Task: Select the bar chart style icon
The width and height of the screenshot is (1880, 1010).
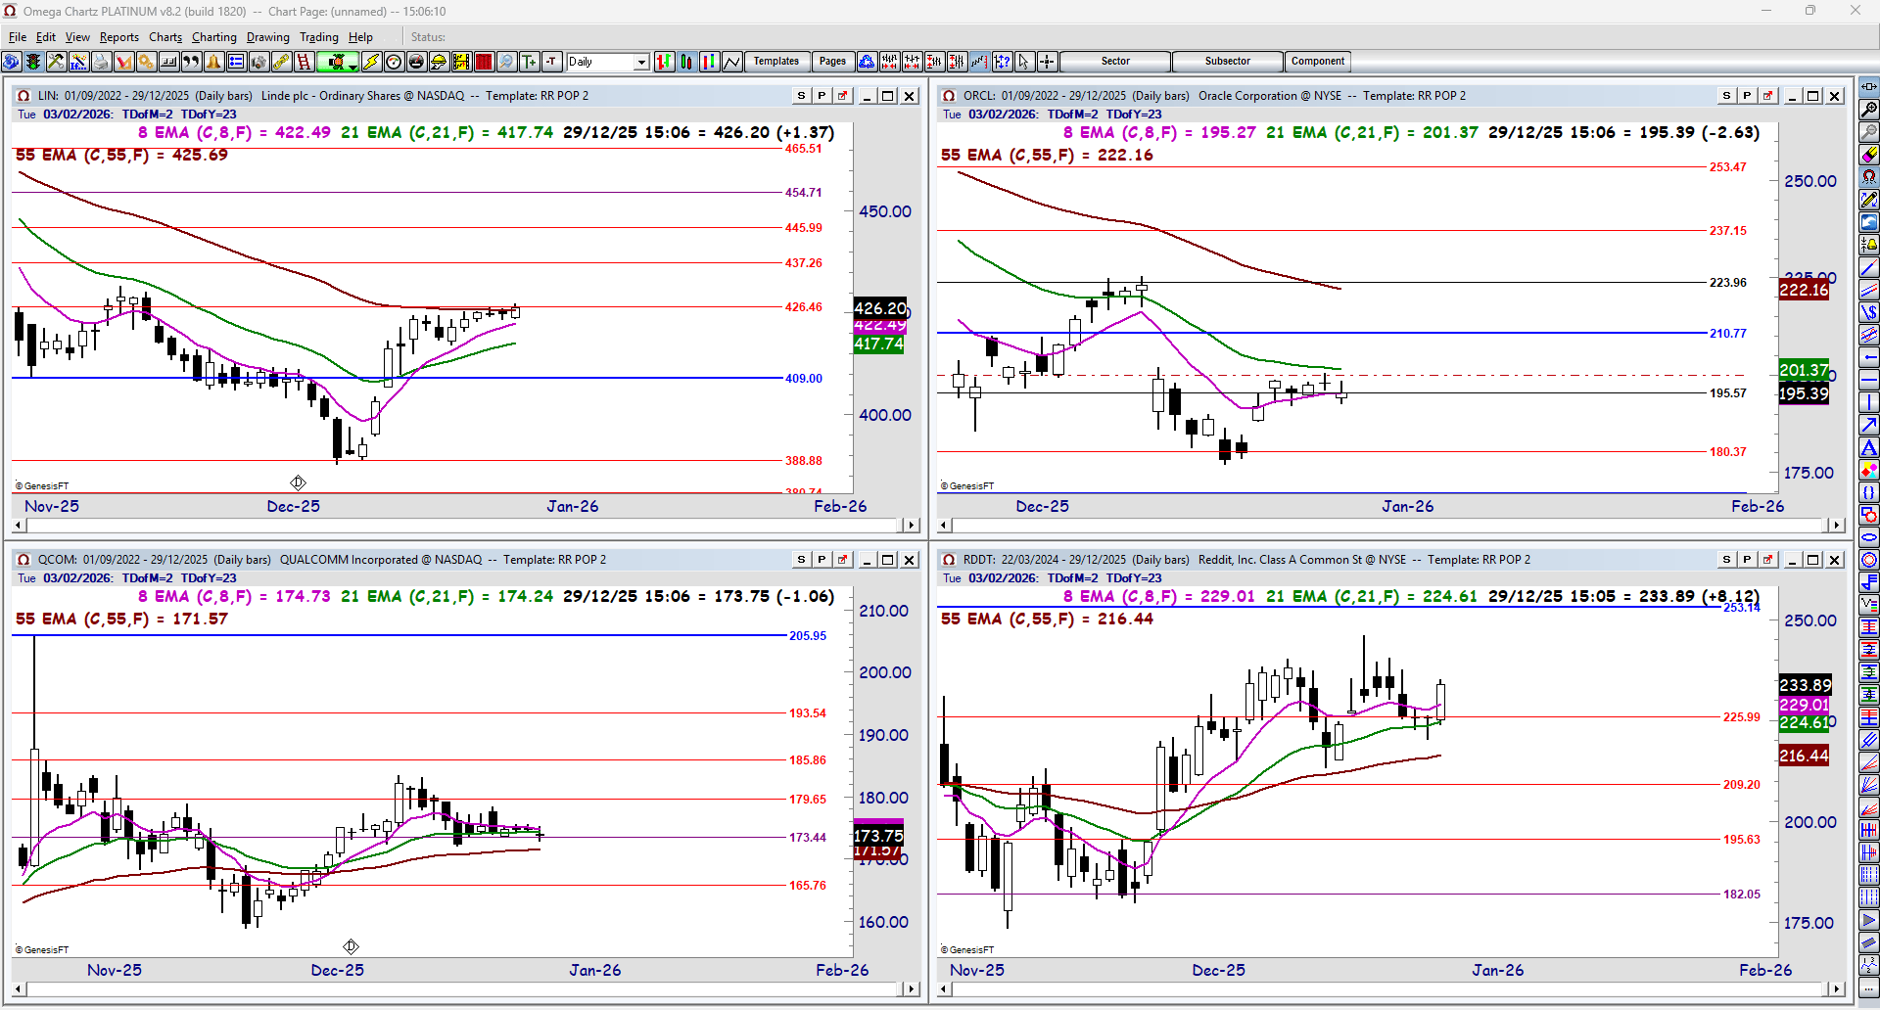Action: click(x=665, y=62)
